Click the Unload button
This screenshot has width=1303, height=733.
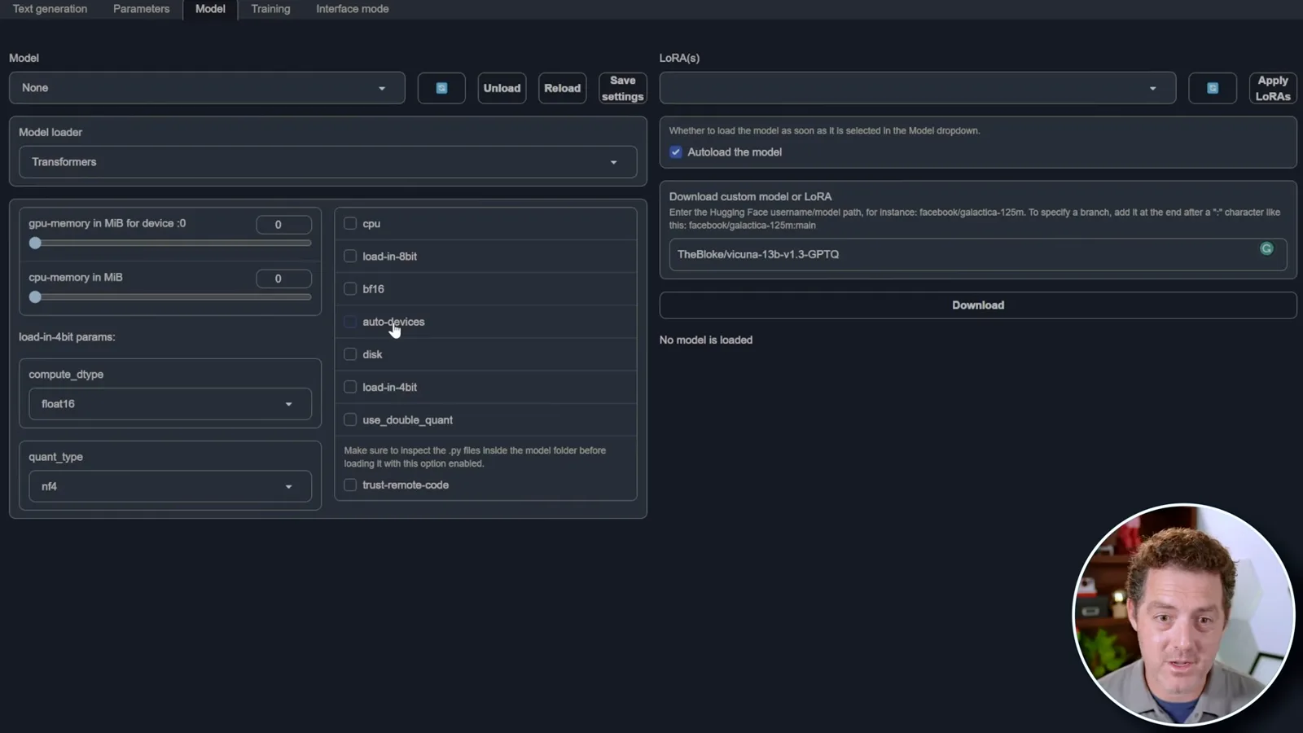point(502,88)
